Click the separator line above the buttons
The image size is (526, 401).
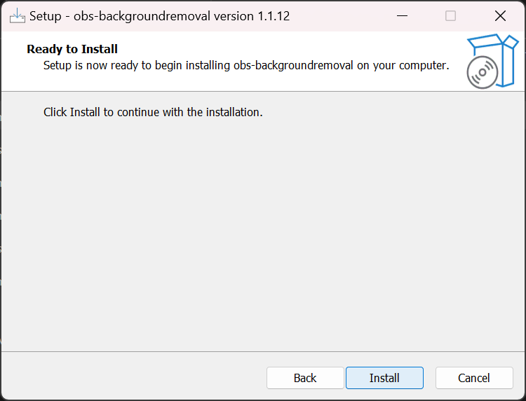pos(263,351)
